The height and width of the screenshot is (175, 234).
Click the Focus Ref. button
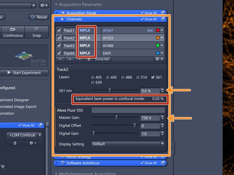click(102, 59)
